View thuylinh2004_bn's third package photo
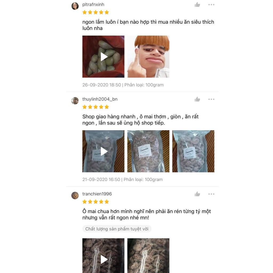The width and height of the screenshot is (273, 273). (193, 151)
